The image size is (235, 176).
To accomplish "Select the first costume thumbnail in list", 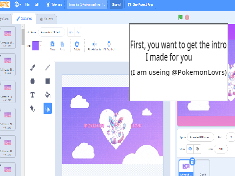I will click(7, 38).
